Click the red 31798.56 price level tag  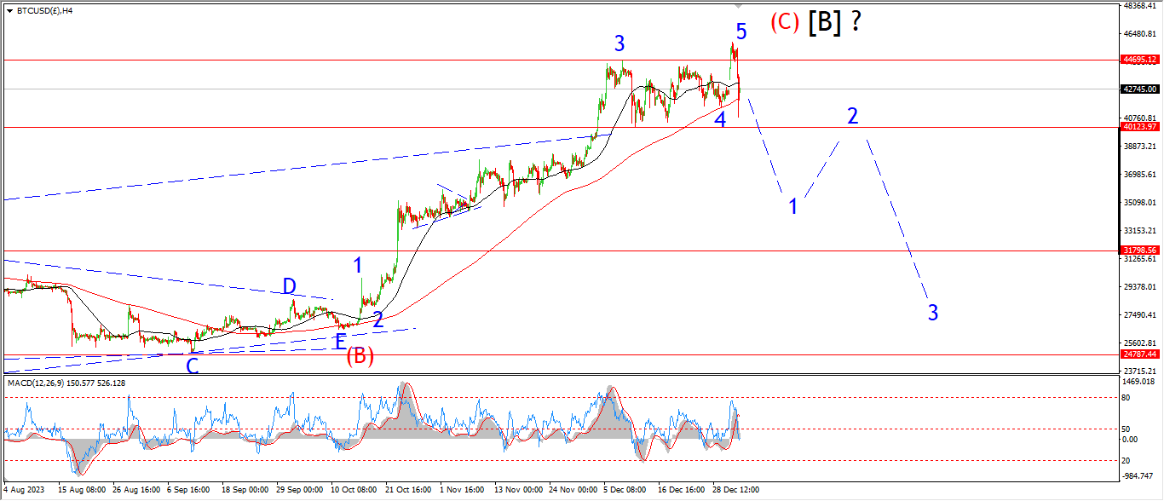click(x=1139, y=250)
